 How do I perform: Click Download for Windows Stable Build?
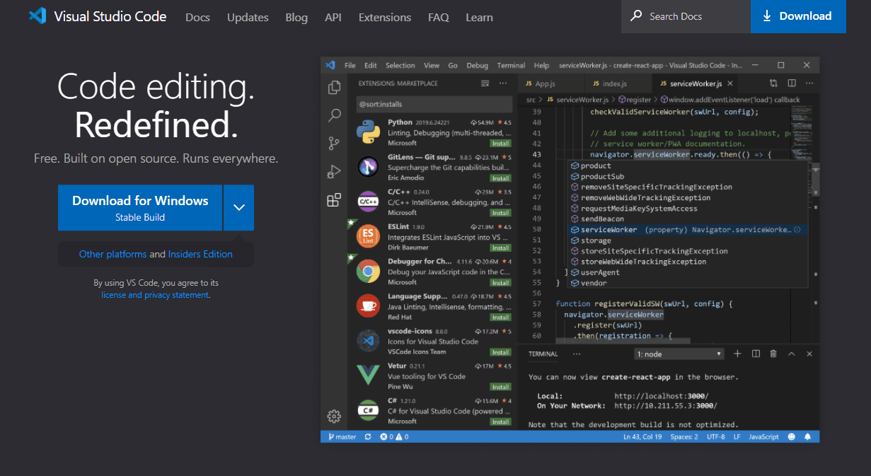(x=140, y=208)
